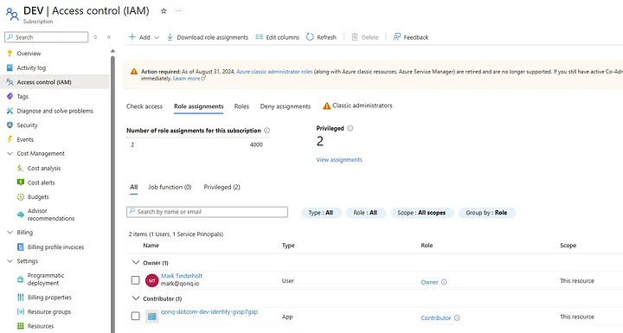The width and height of the screenshot is (623, 333).
Task: Click the Billing profile invoices icon
Action: 20,247
